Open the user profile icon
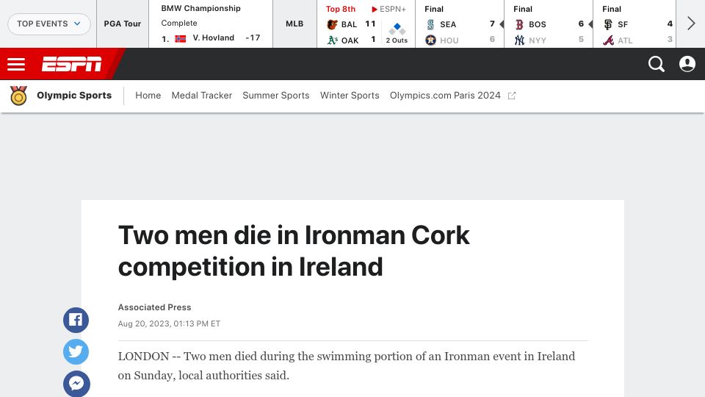This screenshot has width=705, height=397. point(687,64)
